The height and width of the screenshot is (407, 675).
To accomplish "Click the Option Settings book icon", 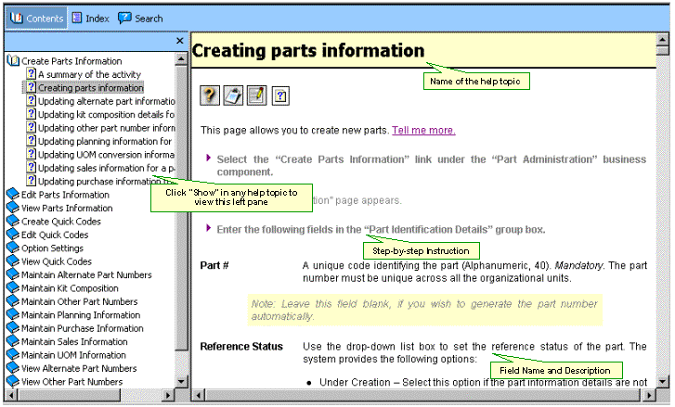I will tap(12, 248).
